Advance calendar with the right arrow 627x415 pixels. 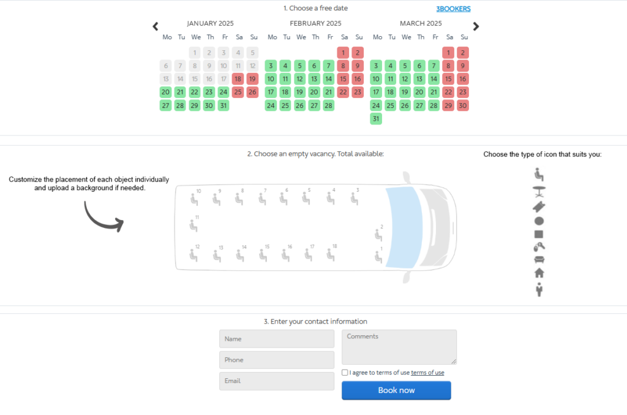[x=476, y=26]
